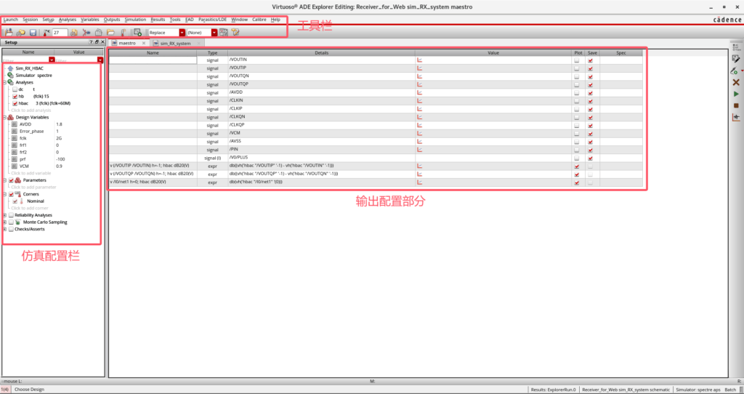Float the Setup panel with its undock icon
Image resolution: width=744 pixels, height=394 pixels.
point(97,42)
